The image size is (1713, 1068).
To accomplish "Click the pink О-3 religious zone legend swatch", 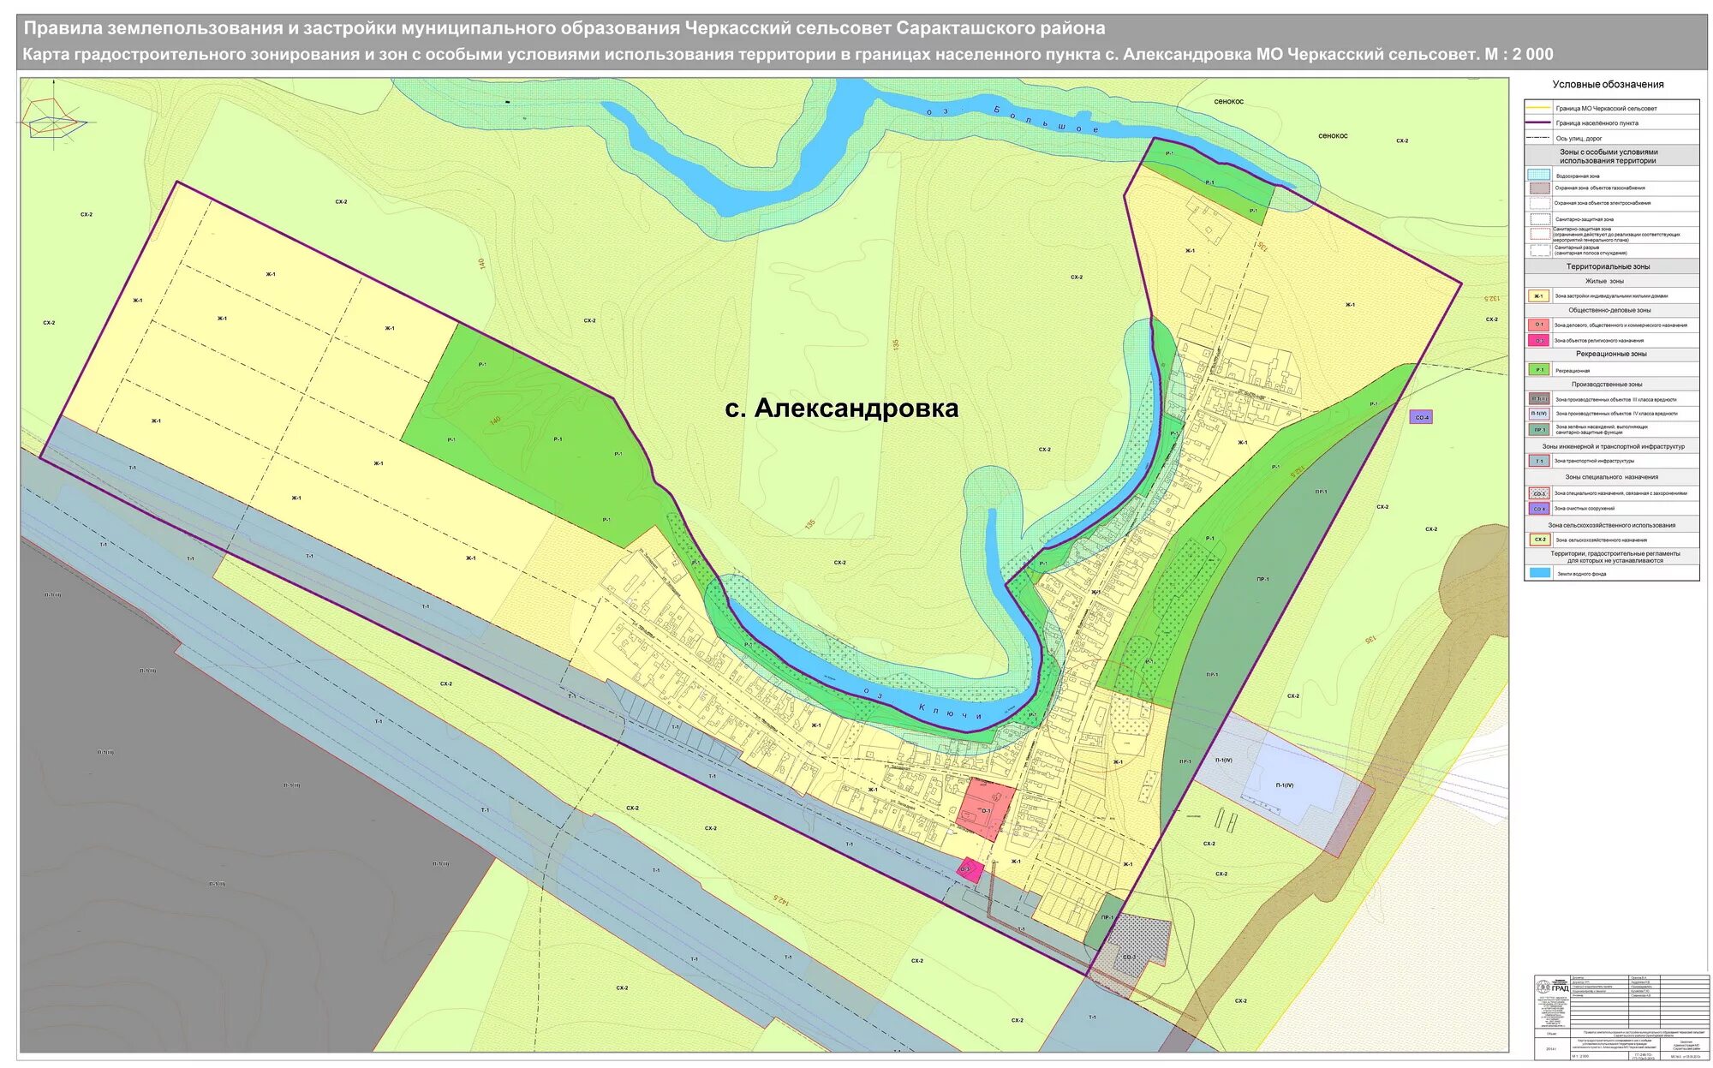I will pos(1538,340).
